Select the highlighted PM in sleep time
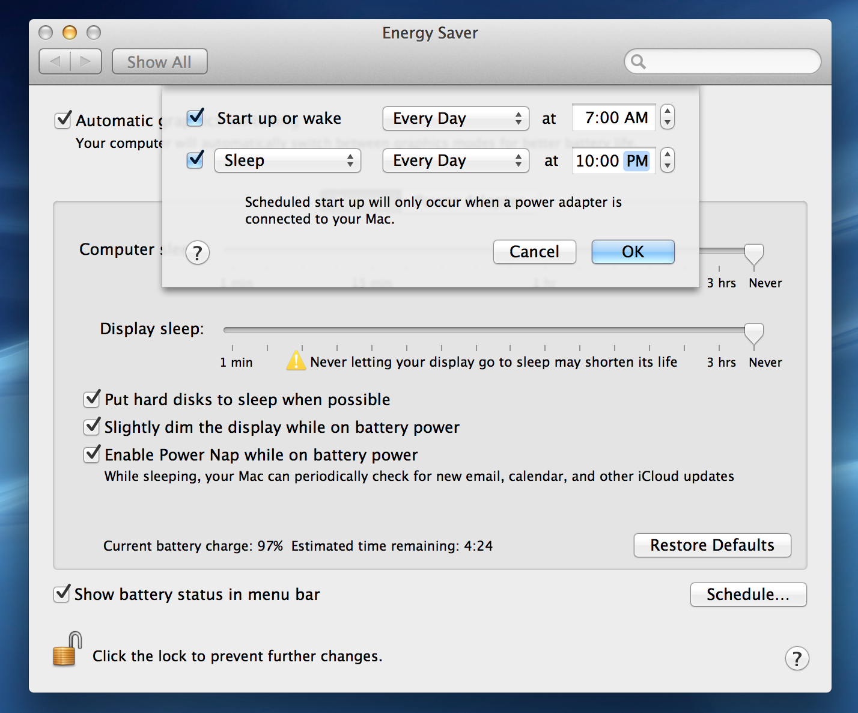This screenshot has width=858, height=713. coord(637,161)
